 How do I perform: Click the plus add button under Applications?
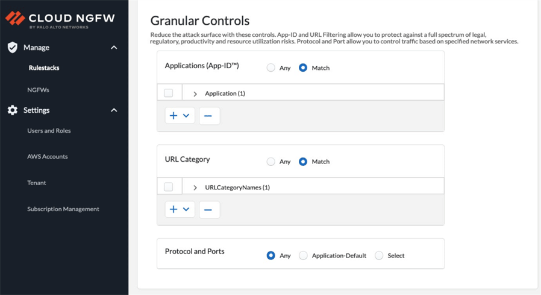pyautogui.click(x=174, y=116)
